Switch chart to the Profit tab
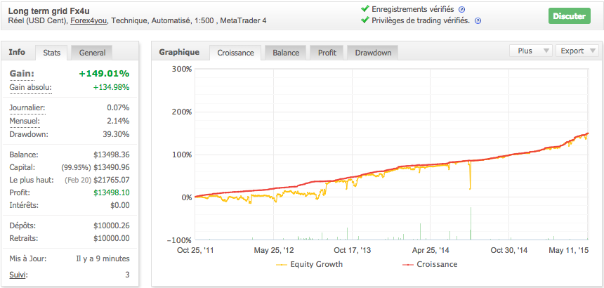This screenshot has width=604, height=288. (327, 53)
